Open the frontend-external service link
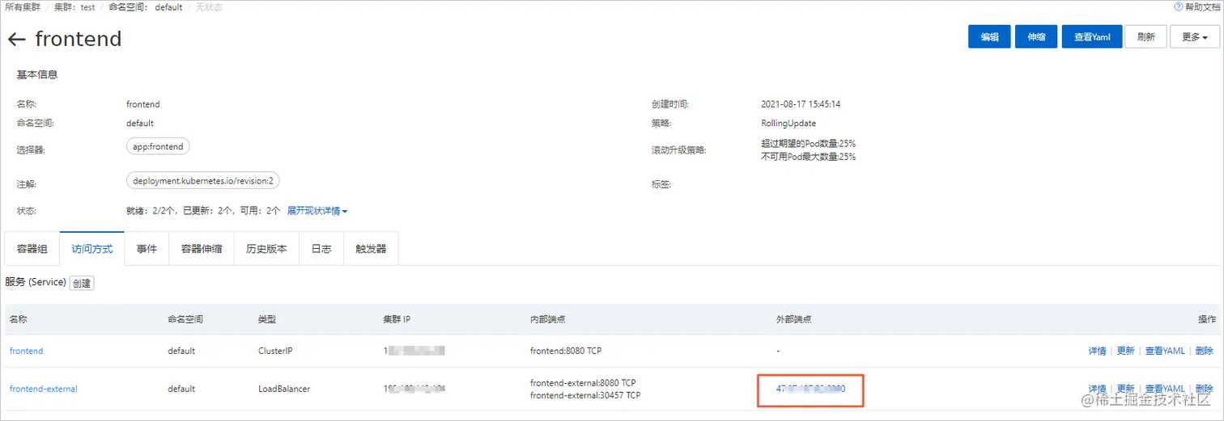Screen dimensions: 1224x421 coord(44,389)
